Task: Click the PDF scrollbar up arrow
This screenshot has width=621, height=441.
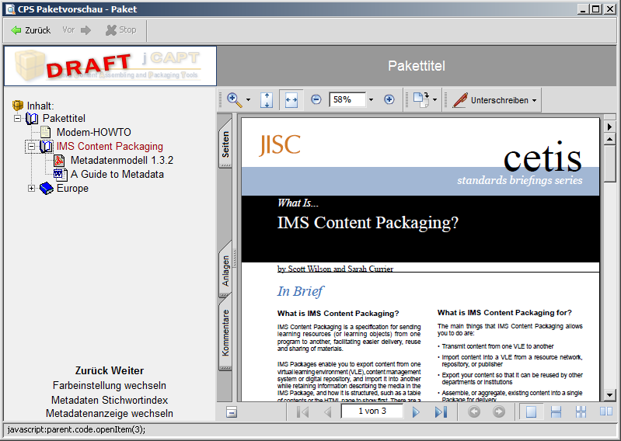Action: coord(609,139)
